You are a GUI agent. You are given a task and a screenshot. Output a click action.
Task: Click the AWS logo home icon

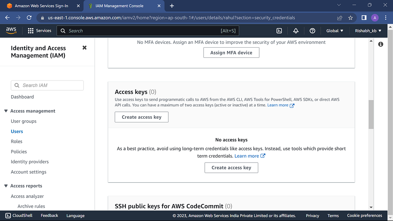click(x=11, y=31)
